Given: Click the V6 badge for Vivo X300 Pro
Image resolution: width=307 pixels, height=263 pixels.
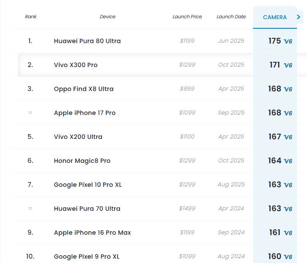Looking at the screenshot, I should tap(288, 65).
